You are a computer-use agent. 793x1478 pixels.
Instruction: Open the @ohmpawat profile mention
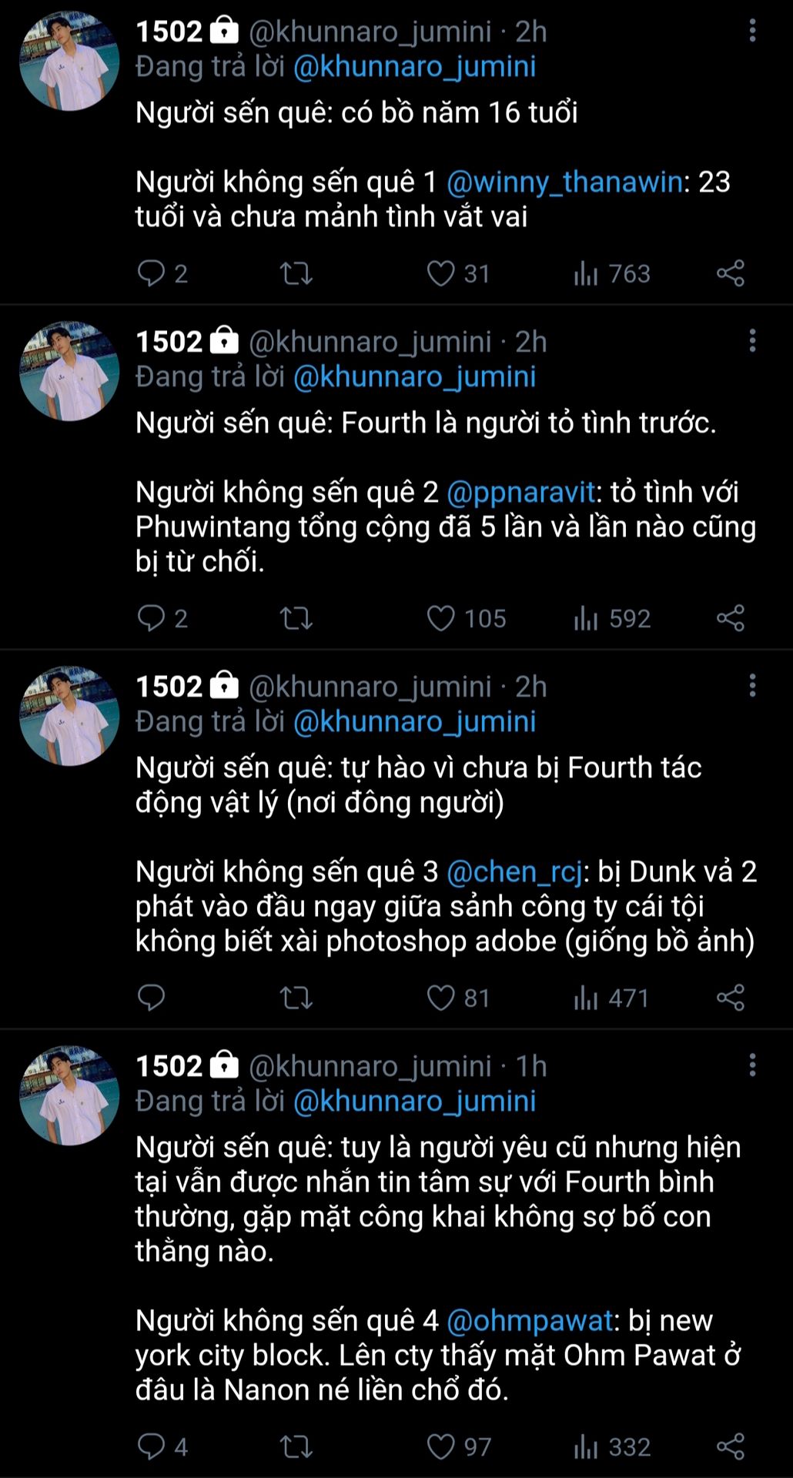530,1320
